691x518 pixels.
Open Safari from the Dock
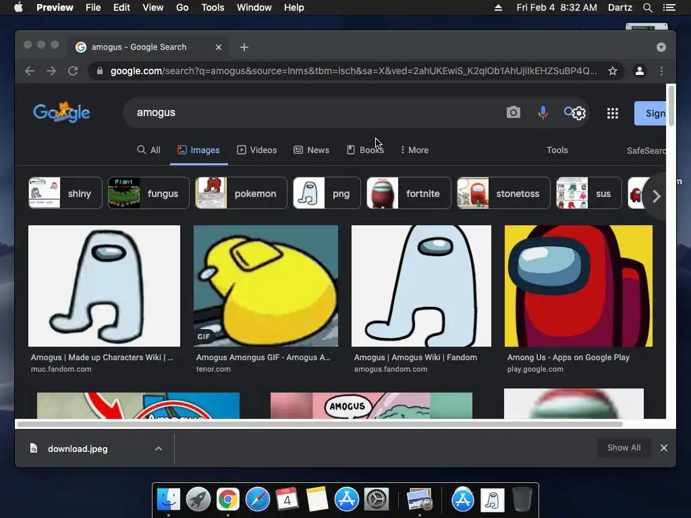point(257,500)
